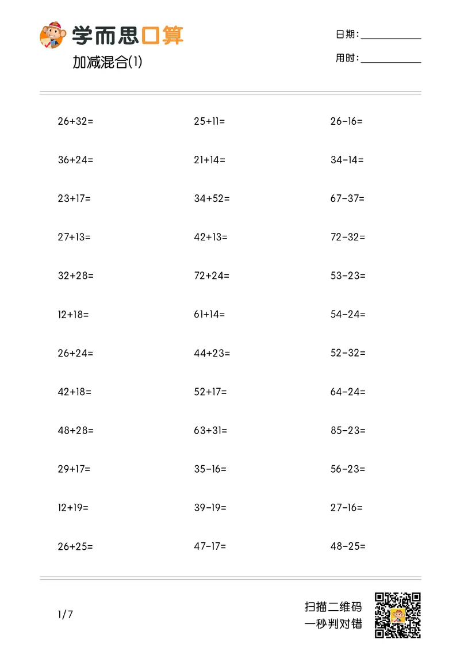Click the problem 72-32=

pyautogui.click(x=348, y=237)
